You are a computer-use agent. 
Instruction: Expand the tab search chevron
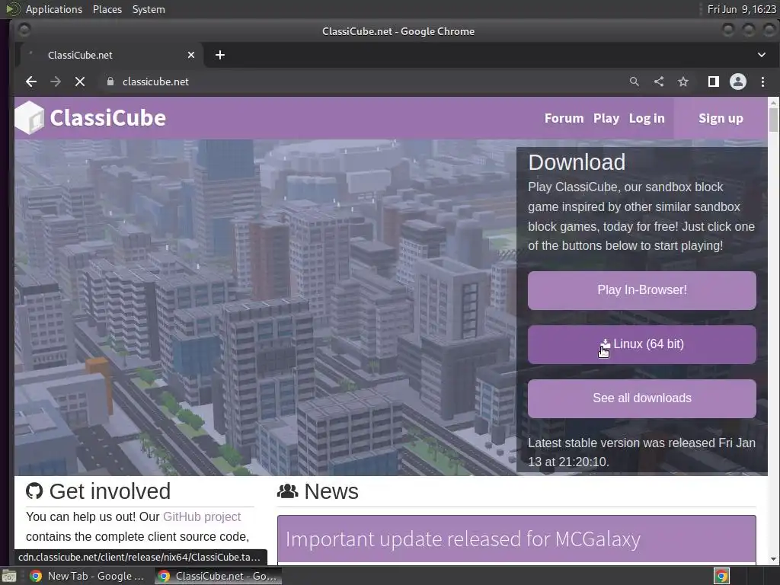click(762, 55)
